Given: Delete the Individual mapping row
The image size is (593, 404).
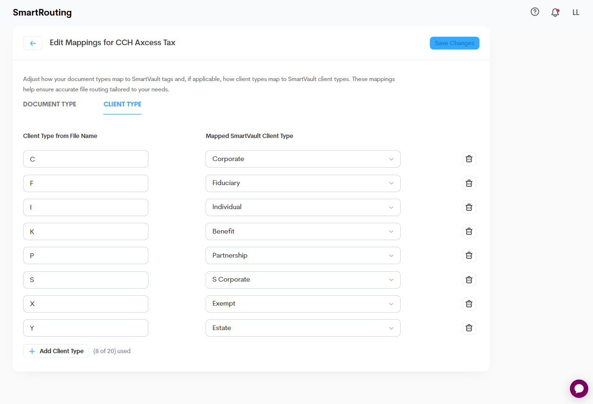Looking at the screenshot, I should [x=469, y=207].
